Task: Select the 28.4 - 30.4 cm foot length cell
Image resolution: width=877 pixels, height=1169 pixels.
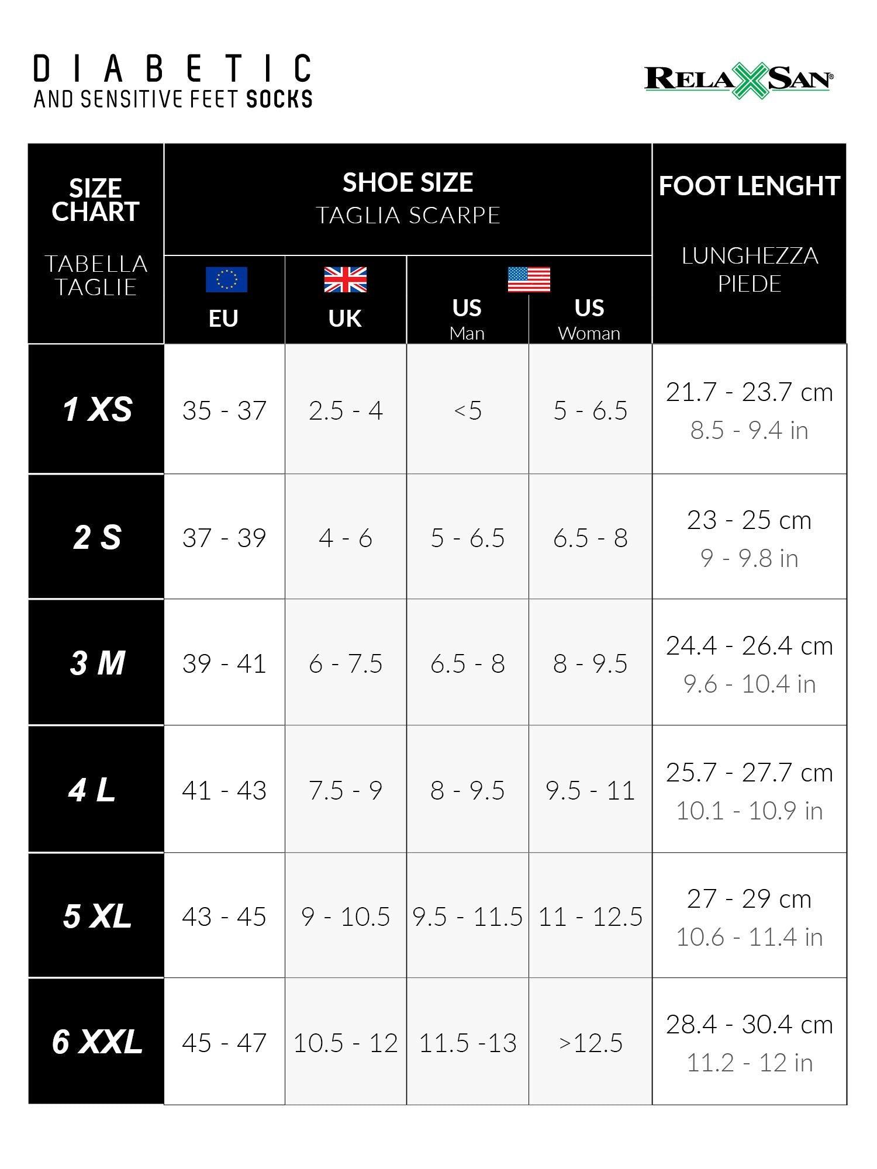Action: coord(749,1025)
